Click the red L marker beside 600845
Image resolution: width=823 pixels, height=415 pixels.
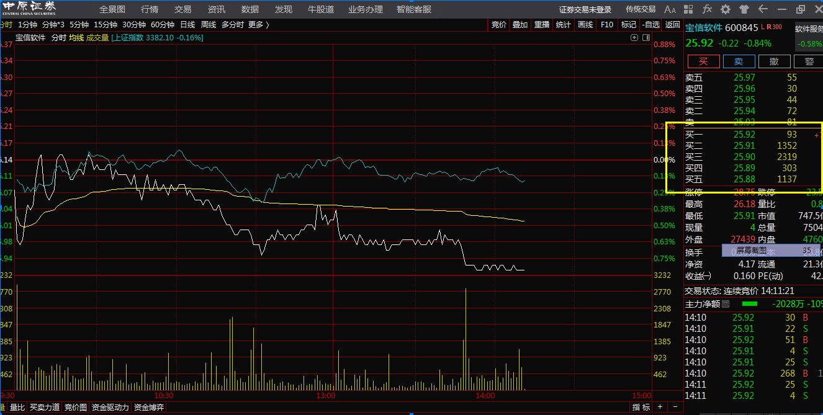pos(762,27)
